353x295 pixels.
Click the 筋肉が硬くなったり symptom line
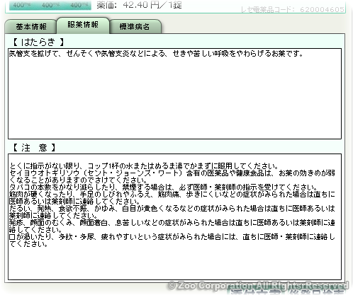click(172, 198)
